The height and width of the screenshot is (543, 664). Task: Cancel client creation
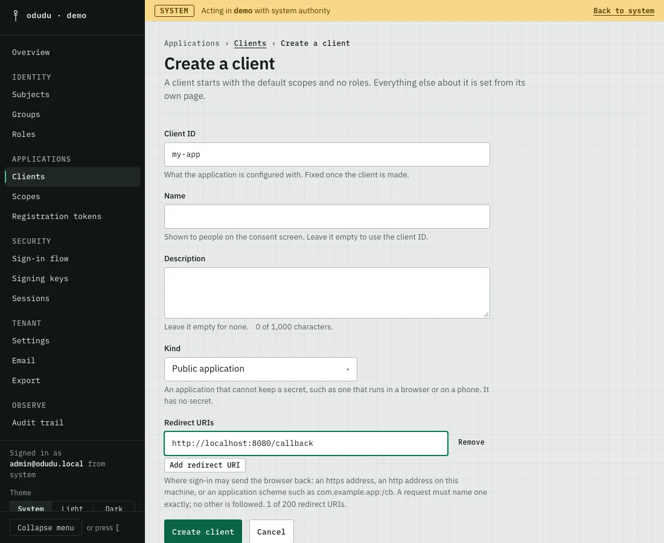(x=272, y=532)
